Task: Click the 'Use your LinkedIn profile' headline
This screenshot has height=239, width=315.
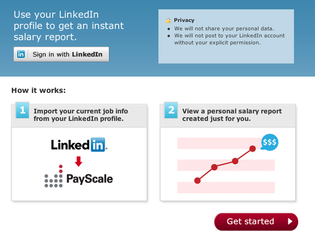Action: 69,26
